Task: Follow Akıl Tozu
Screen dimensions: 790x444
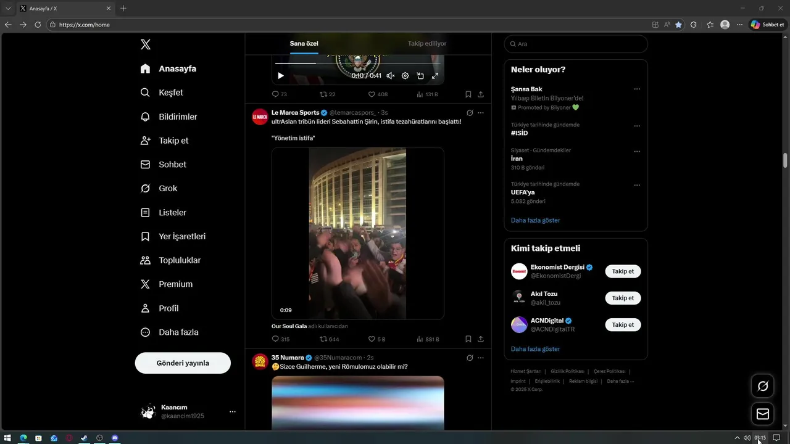Action: tap(623, 298)
